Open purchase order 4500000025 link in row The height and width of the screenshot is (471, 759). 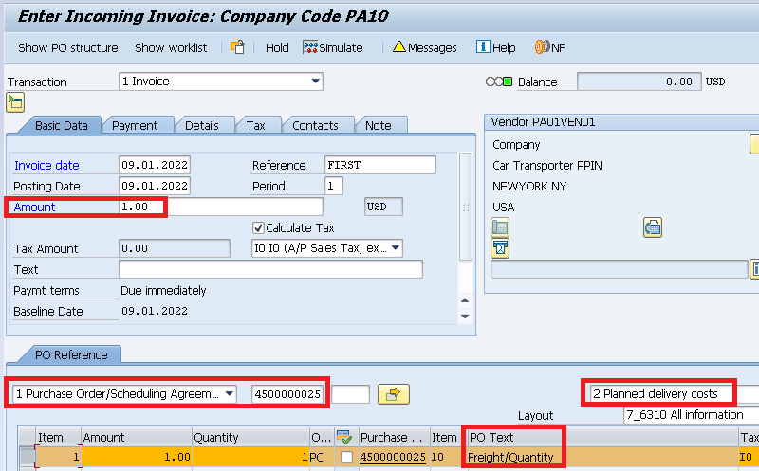[x=393, y=457]
